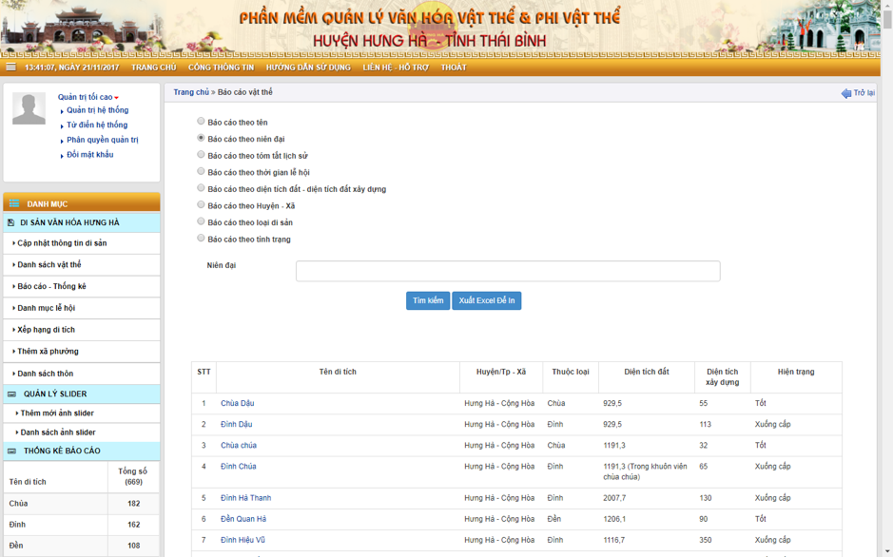Screen dimensions: 893x557
Task: Expand 'Danh mục lễ hội' in the sidebar
Action: (x=46, y=308)
